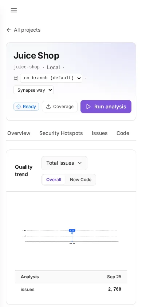Click the Quality trend heading

click(x=24, y=171)
